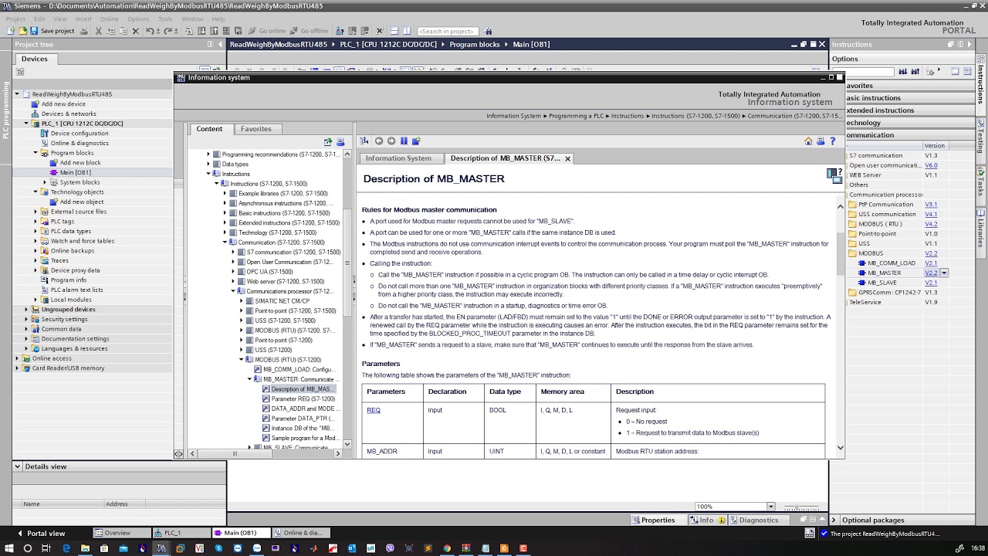Expand Extended instructions help topic

pyautogui.click(x=225, y=223)
